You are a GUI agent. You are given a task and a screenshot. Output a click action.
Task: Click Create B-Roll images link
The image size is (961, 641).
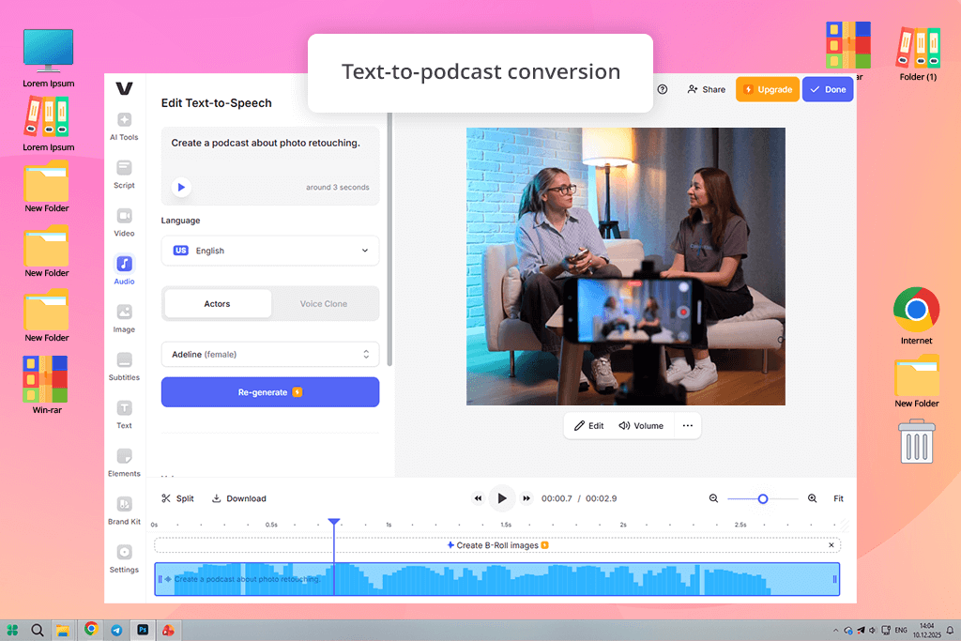(497, 544)
